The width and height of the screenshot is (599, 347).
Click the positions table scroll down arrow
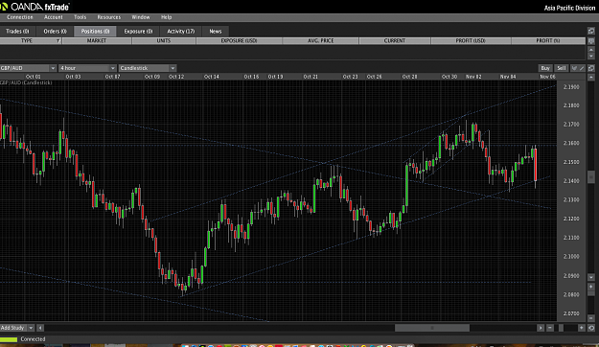click(x=591, y=57)
